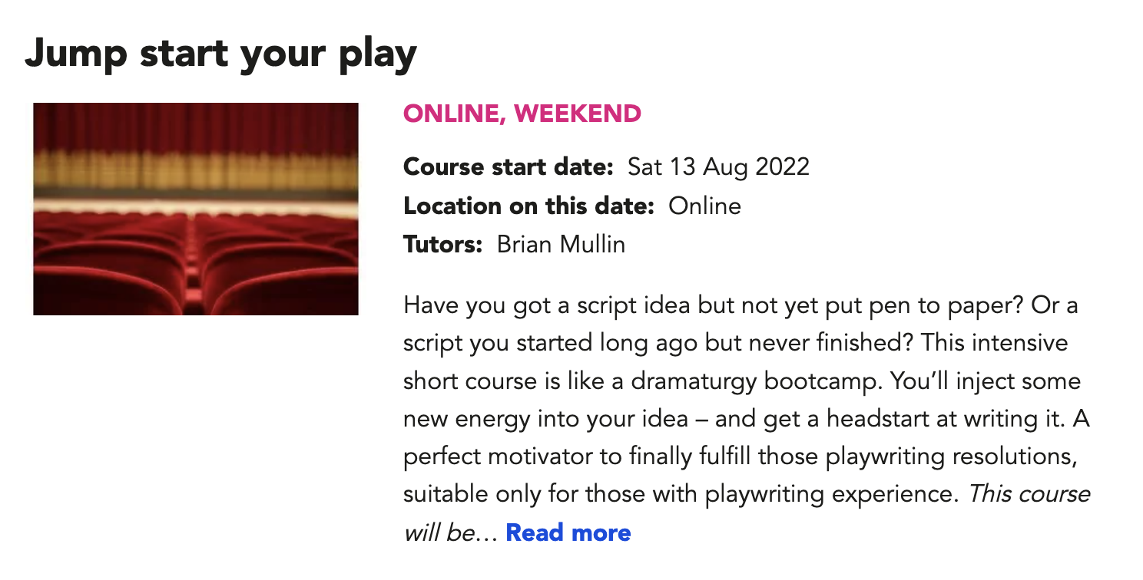Click the 'Course start date:' bold label
This screenshot has height=580, width=1143.
pyautogui.click(x=509, y=166)
